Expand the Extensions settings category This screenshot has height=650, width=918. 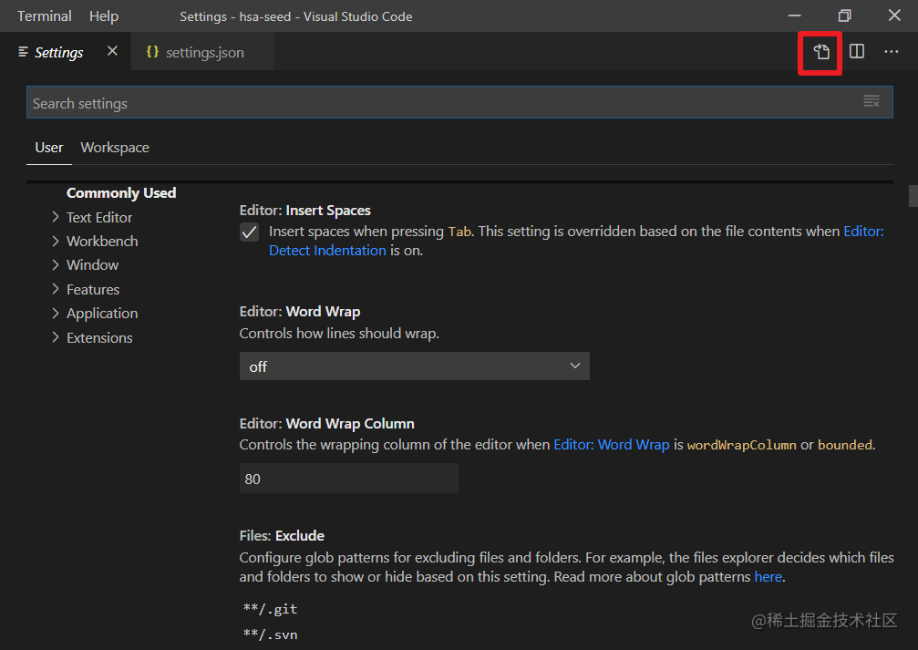click(x=56, y=338)
